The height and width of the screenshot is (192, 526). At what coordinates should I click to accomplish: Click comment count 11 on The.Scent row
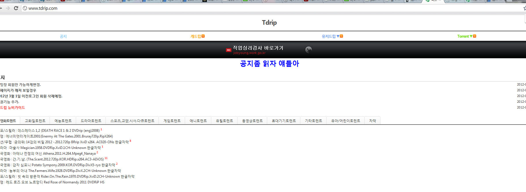tap(106, 158)
